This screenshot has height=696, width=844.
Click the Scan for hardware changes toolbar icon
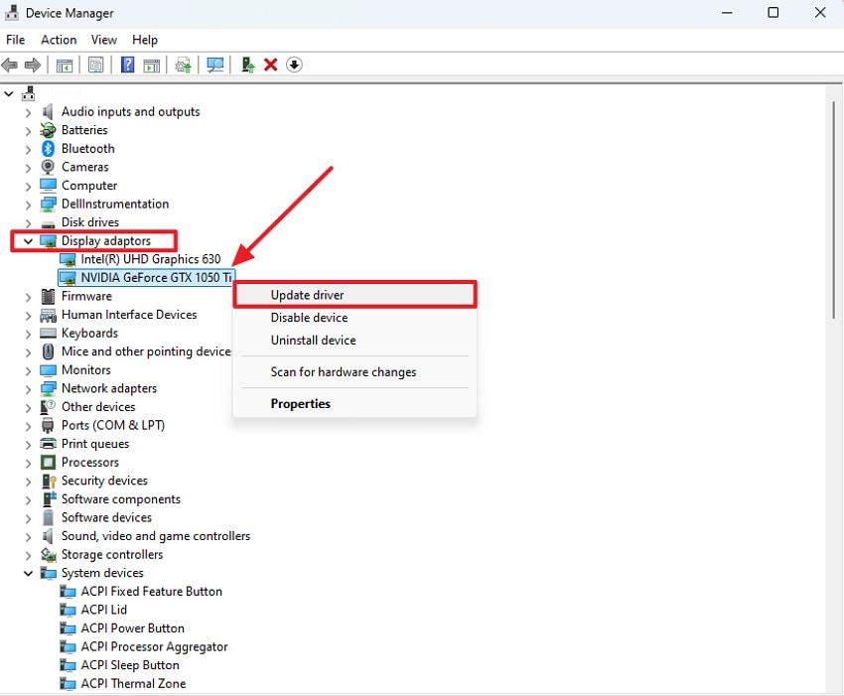point(214,65)
